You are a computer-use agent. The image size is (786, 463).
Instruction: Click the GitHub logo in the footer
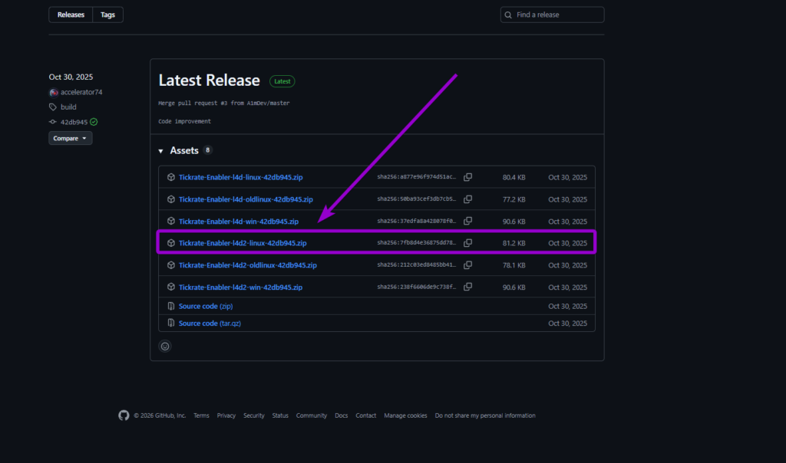pos(124,415)
